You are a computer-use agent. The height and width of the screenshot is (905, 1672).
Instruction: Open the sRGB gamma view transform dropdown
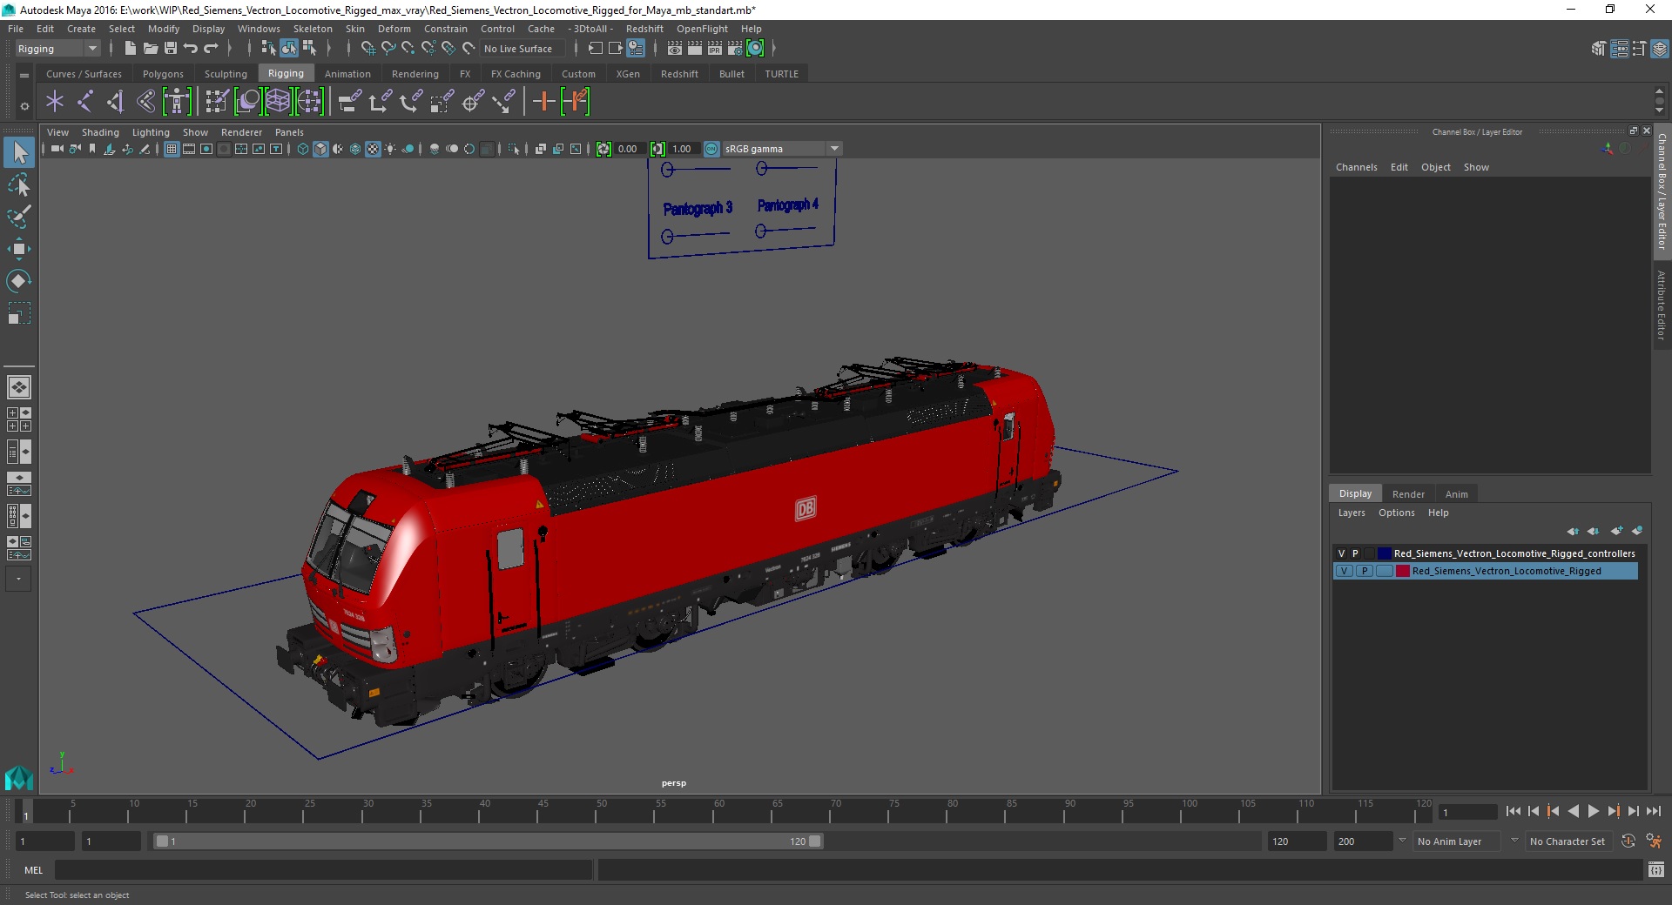tap(782, 149)
